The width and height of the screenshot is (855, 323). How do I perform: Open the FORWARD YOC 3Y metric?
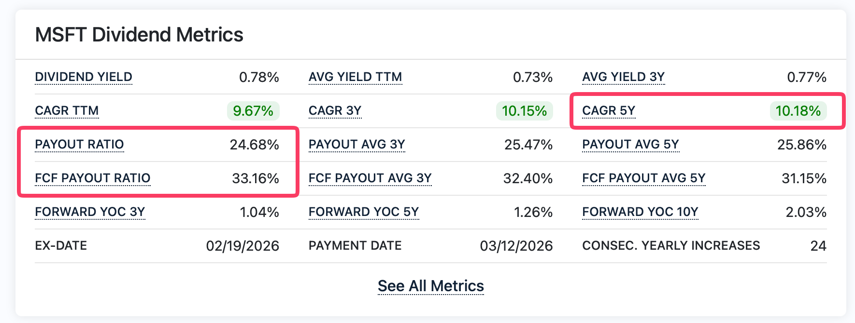click(90, 212)
